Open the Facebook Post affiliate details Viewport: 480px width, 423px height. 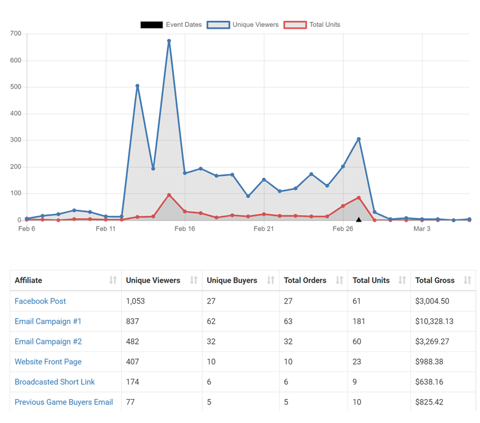[x=40, y=301]
